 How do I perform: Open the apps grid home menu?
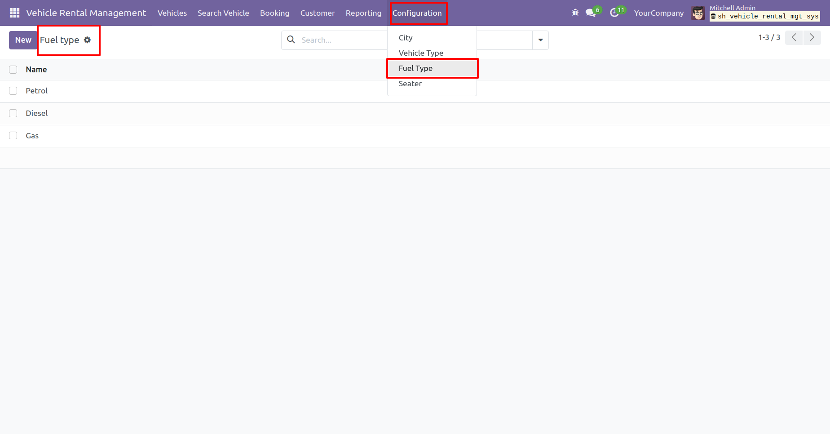tap(14, 13)
